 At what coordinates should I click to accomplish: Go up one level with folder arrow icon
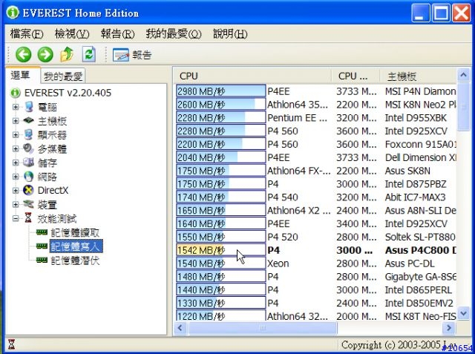(x=67, y=55)
